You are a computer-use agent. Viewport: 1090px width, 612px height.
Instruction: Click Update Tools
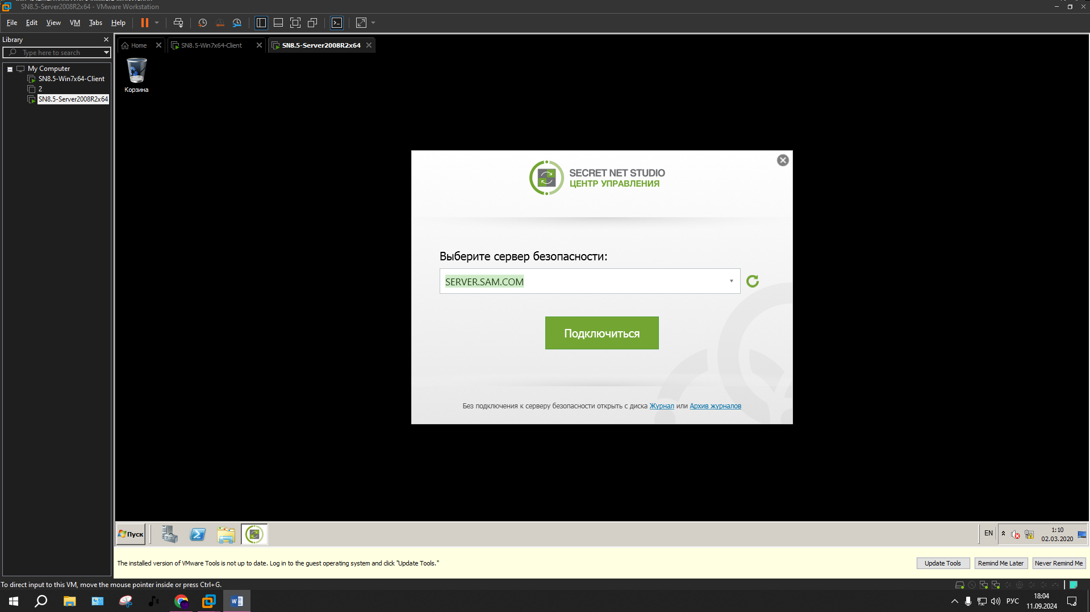(x=943, y=563)
